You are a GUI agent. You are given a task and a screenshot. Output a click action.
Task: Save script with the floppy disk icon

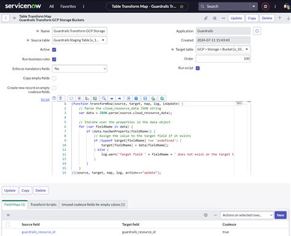(145, 99)
